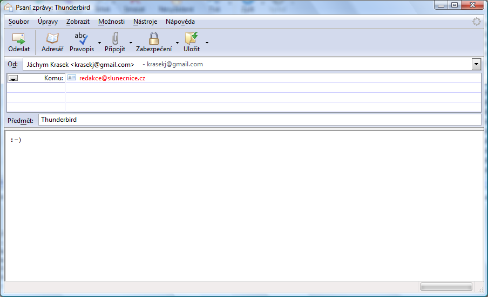Send the message with Odeslat

pos(19,42)
